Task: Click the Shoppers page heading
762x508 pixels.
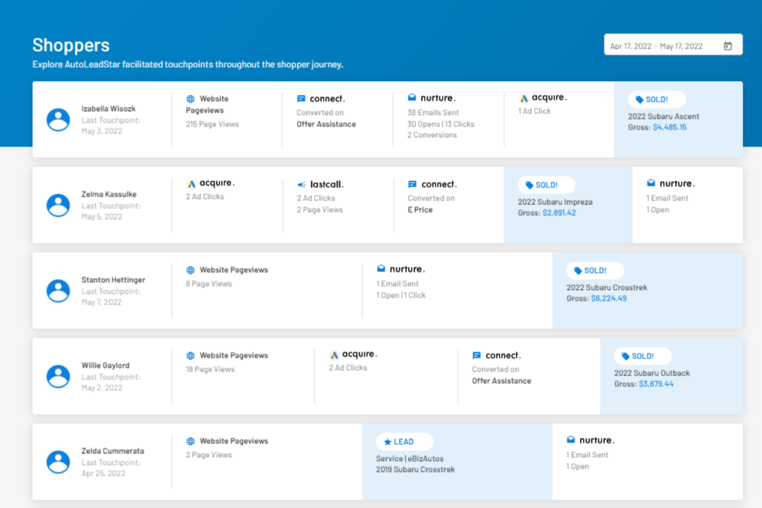Action: click(x=71, y=45)
